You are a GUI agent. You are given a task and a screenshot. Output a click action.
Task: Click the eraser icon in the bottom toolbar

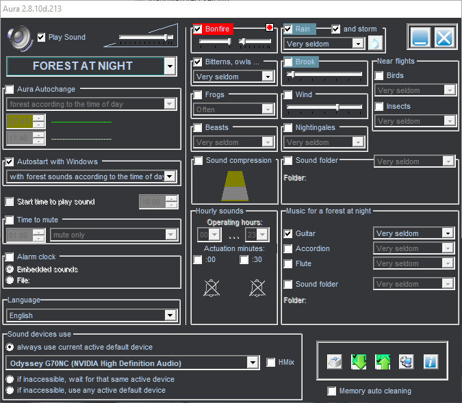point(335,362)
